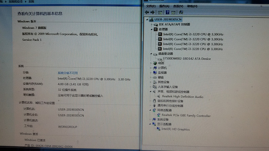The width and height of the screenshot is (269, 151).
Task: Click the Service Pack 1 text
Action: tap(32, 40)
